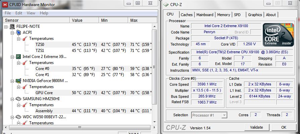Click the CPU-Z title bar icon
The height and width of the screenshot is (134, 300).
[166, 5]
